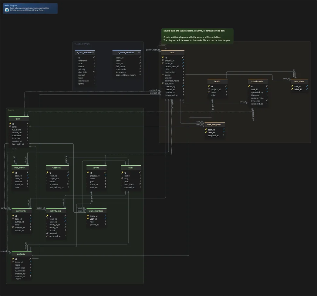Screen dimensions: 317x296
Task: Click key icon of task_labels task_id column
Action: [292, 86]
